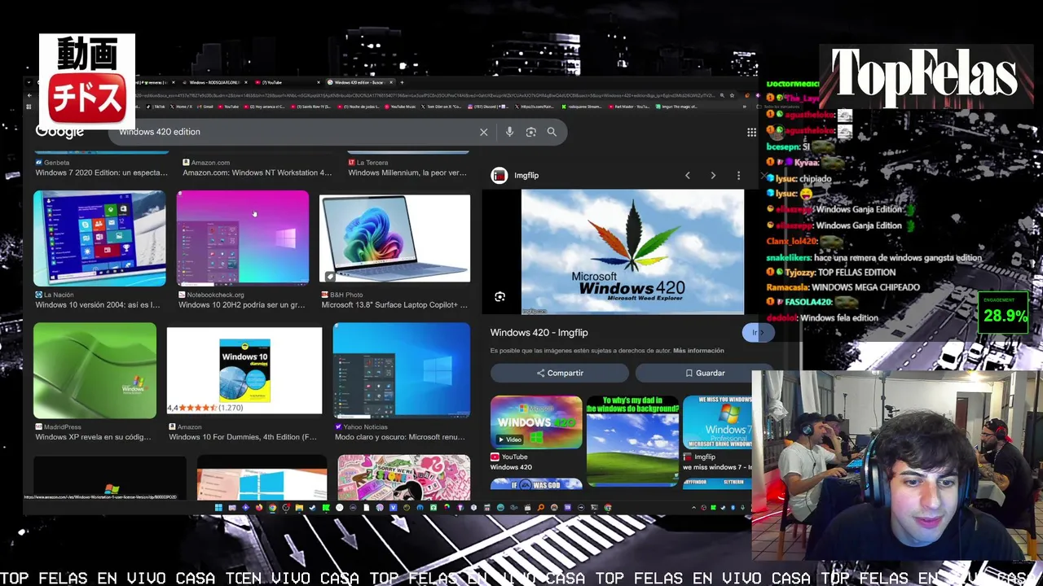Open Chrome from the taskbar
The image size is (1043, 586).
[x=272, y=508]
